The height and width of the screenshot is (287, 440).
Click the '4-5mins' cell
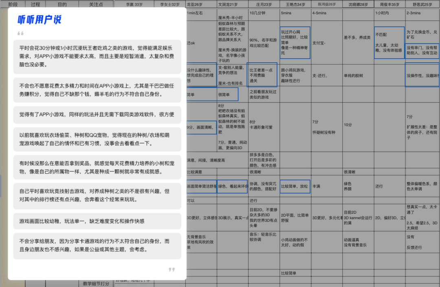click(x=327, y=15)
